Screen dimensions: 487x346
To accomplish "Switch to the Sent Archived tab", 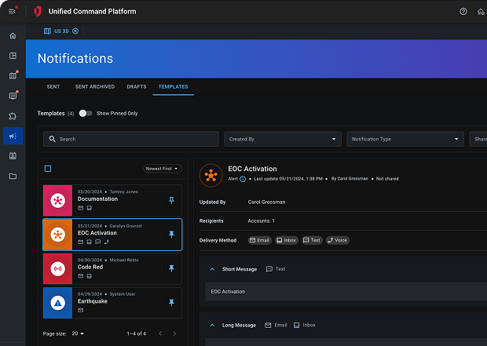I will 94,86.
